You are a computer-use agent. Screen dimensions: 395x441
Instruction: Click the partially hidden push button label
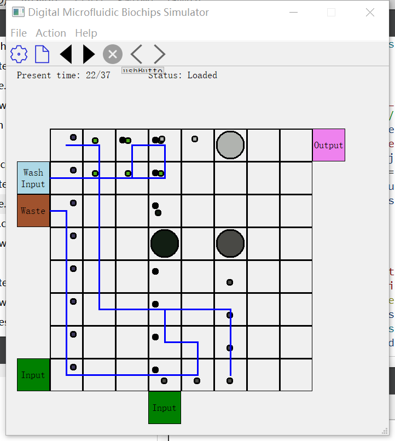click(x=143, y=70)
